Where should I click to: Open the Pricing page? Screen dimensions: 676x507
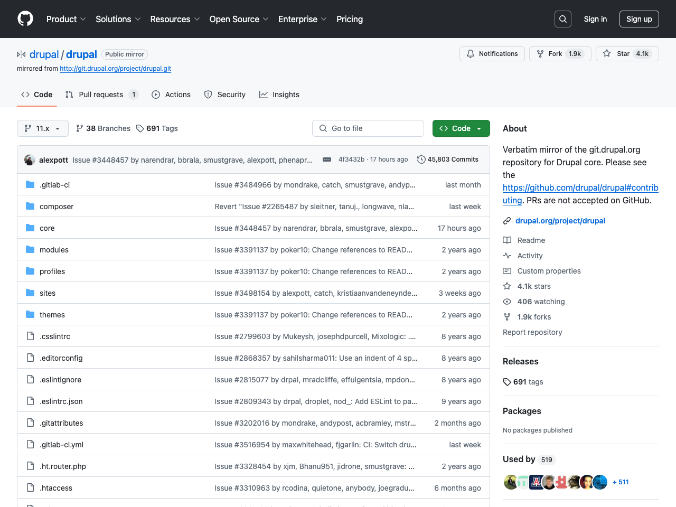tap(350, 19)
